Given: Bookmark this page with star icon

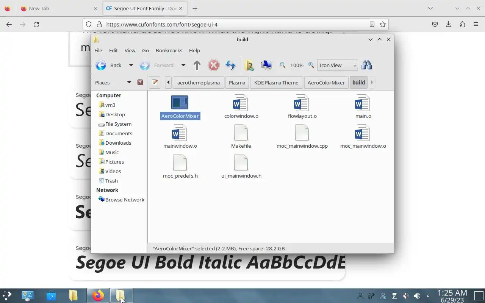Looking at the screenshot, I should [383, 24].
